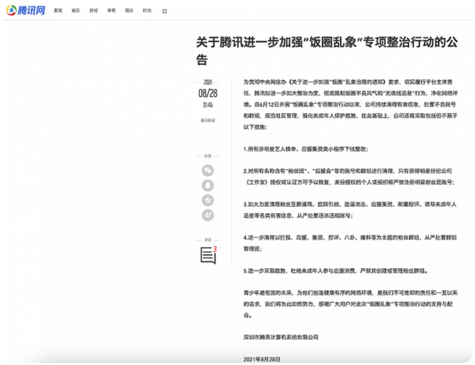Click measure 1 paragraph about 明星艺人榜单
The width and height of the screenshot is (475, 365).
(x=305, y=150)
